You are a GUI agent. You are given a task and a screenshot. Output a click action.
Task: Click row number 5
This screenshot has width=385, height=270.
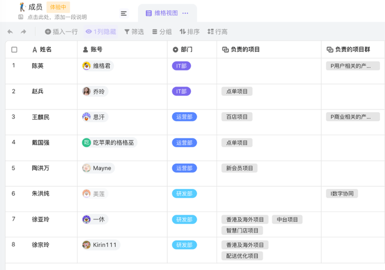pos(13,168)
